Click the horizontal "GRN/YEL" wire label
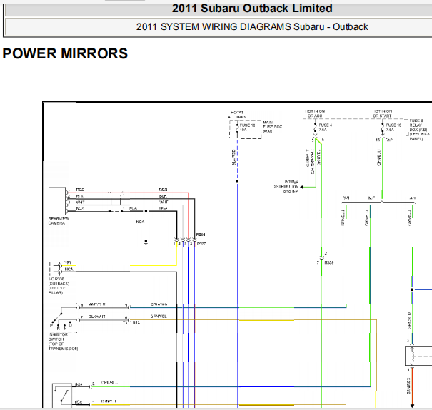432x410 pixels. [x=159, y=317]
